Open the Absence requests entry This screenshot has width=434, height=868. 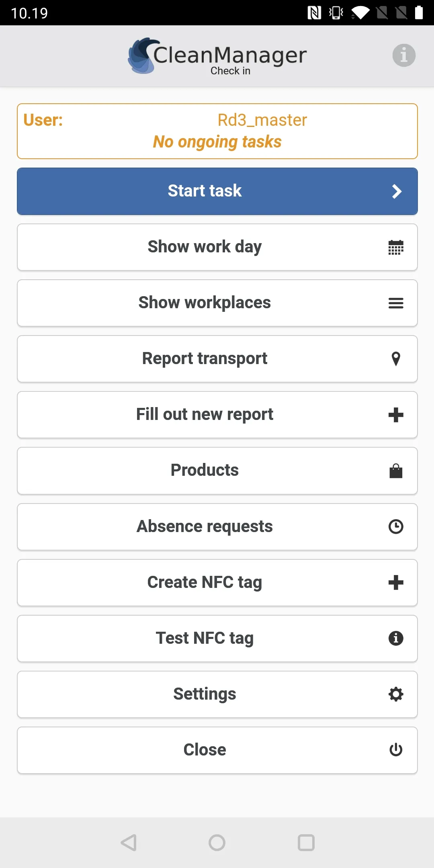pos(205,526)
